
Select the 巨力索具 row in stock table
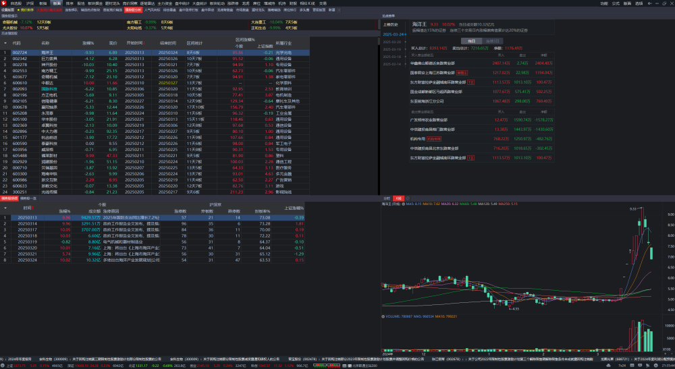coord(155,59)
